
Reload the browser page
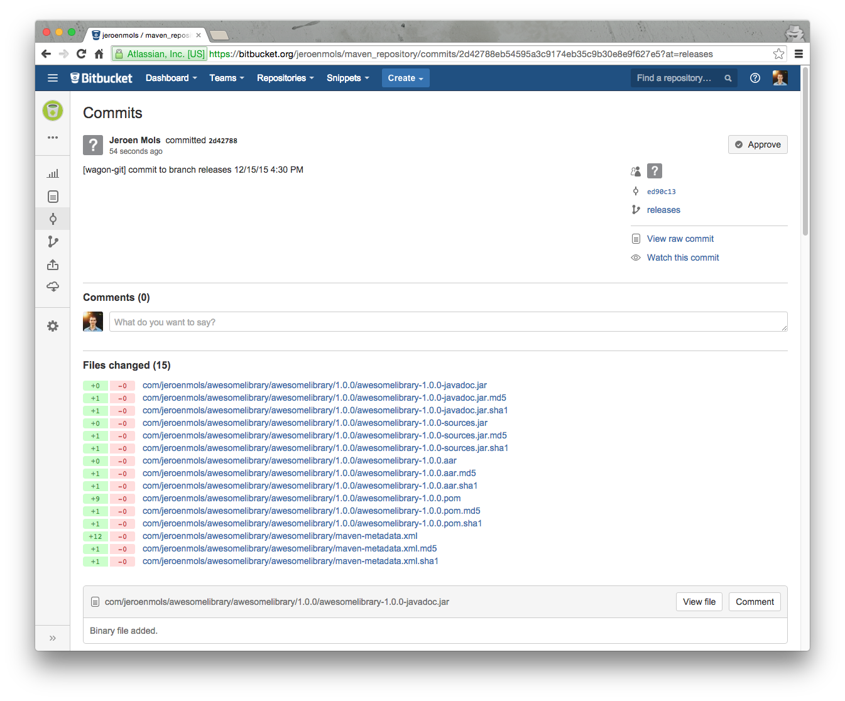tap(81, 54)
